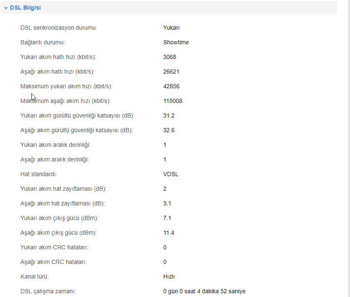Select the downstream output power 11.4

[169, 233]
